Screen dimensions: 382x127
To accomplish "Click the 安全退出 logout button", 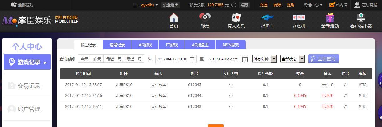I will 171,5.
